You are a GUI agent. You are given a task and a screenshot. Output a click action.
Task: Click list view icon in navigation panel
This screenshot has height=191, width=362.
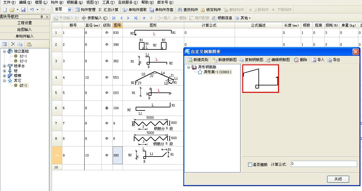click(4, 44)
